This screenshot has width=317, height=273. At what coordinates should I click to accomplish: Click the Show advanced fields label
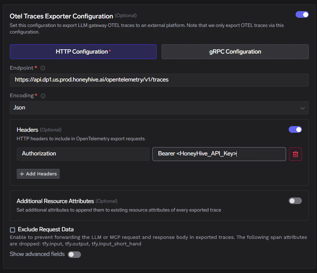37,254
